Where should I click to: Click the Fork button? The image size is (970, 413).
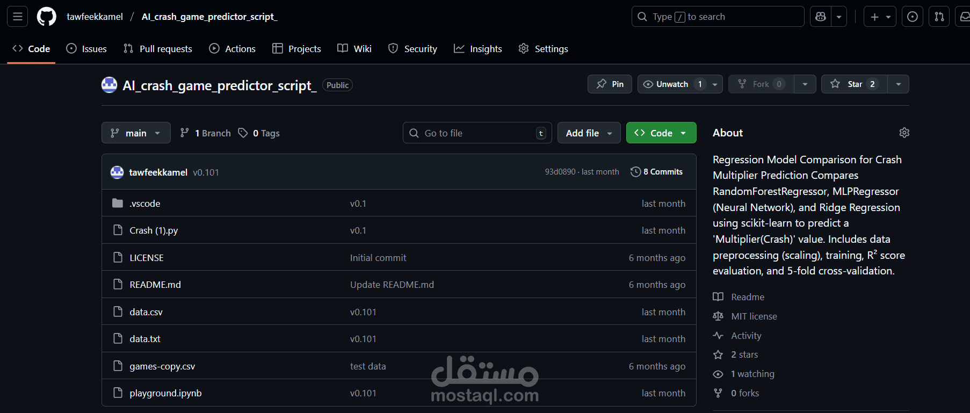pos(761,84)
